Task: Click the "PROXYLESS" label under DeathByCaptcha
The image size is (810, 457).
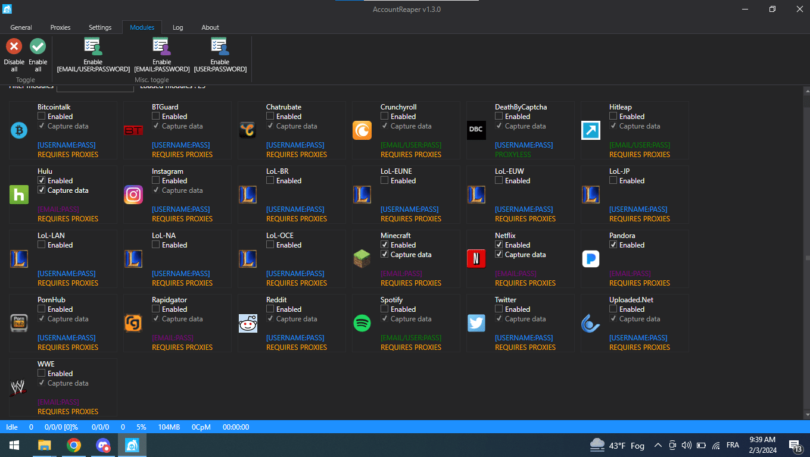Action: [x=513, y=155]
